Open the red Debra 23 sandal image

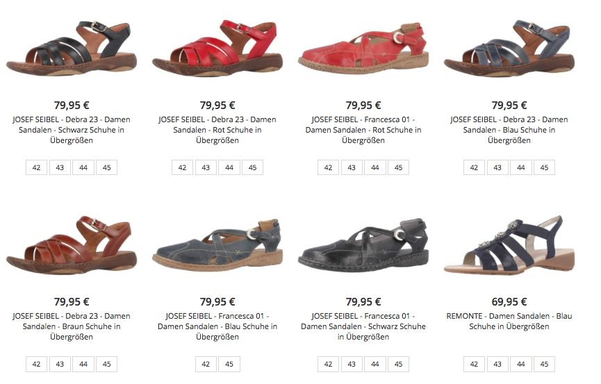coord(217,49)
